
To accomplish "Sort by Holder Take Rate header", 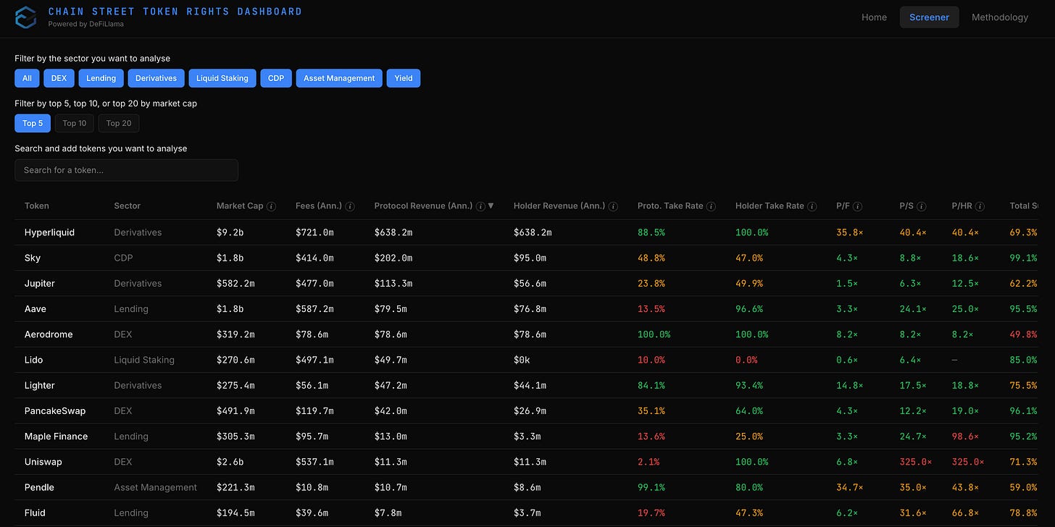I will 770,206.
